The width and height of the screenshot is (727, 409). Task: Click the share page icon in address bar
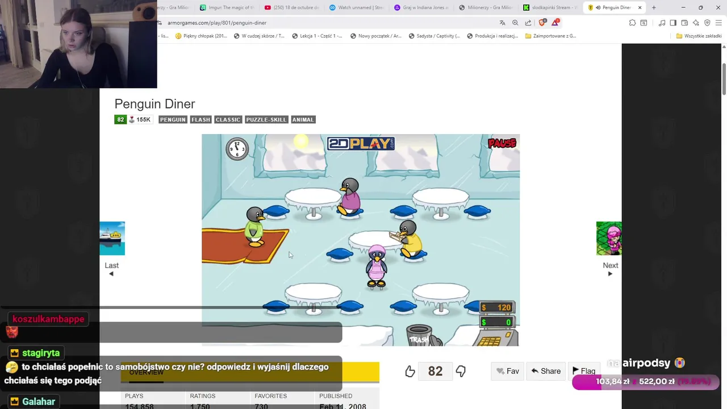[528, 23]
